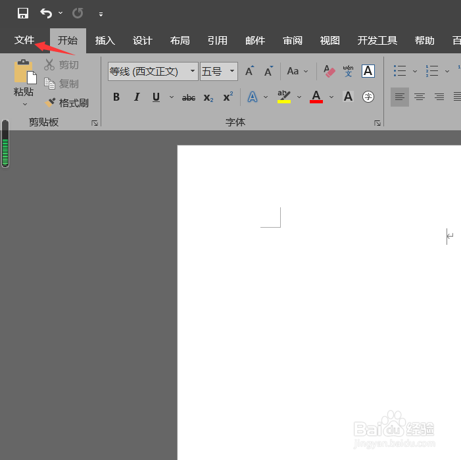Click the Clear All Formatting eraser icon
Viewport: 461px width, 460px height.
point(329,71)
